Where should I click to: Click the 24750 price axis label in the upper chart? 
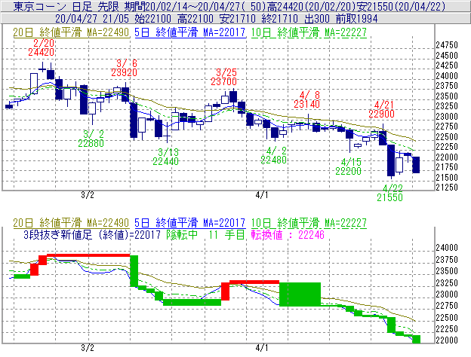tap(447, 45)
